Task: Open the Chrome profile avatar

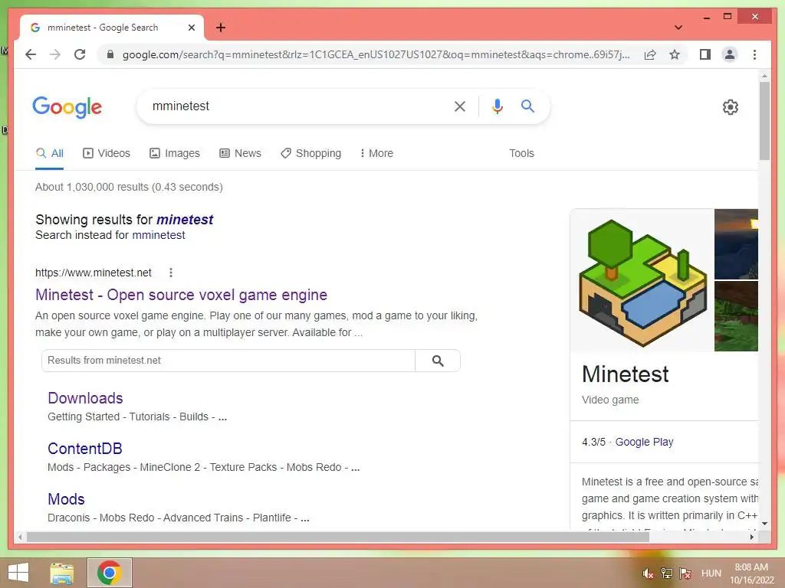Action: point(730,54)
